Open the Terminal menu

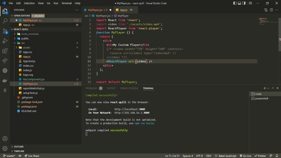tap(66, 3)
